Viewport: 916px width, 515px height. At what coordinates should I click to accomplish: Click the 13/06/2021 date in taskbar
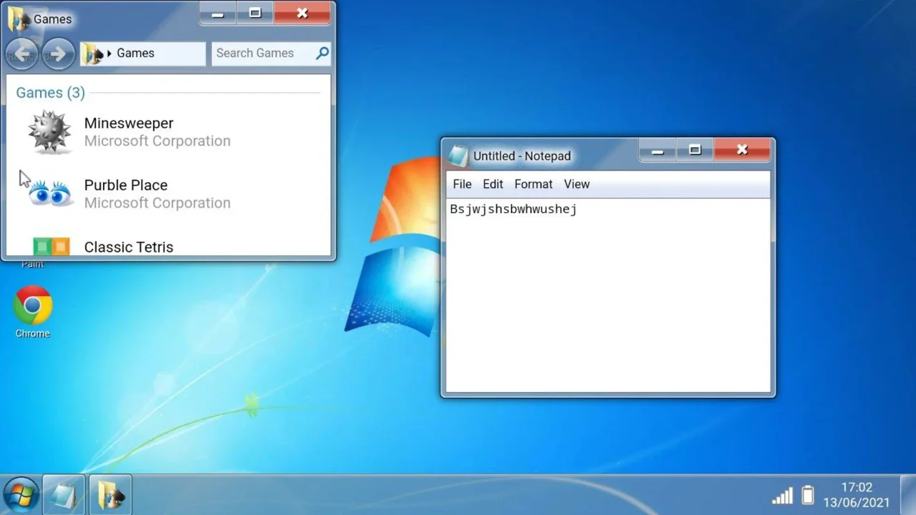(x=857, y=503)
